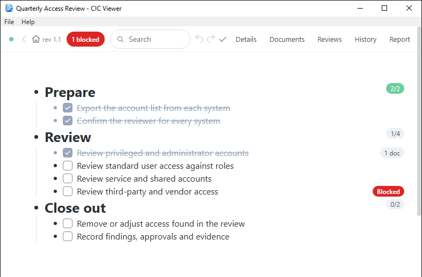Switch to the Reviews tab
This screenshot has width=422, height=277.
(330, 39)
